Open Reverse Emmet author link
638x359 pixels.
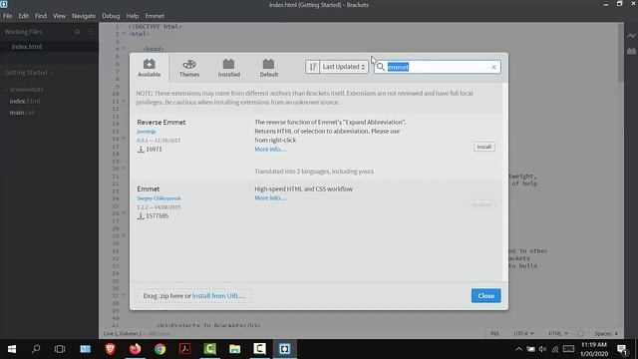(147, 132)
